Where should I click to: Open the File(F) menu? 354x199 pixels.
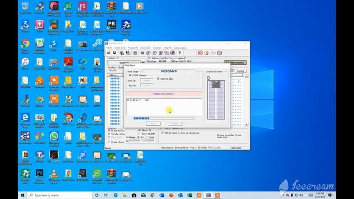point(108,48)
